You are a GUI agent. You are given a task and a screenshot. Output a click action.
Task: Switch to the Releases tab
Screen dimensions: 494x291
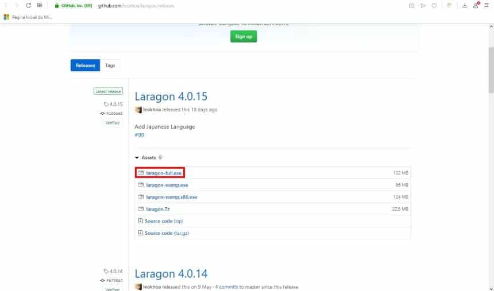pyautogui.click(x=85, y=65)
